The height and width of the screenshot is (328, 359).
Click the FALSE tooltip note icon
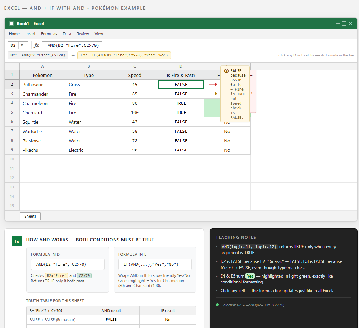coord(226,71)
